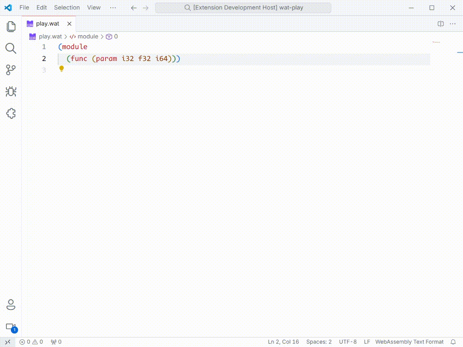Click the WebAssembly Text Format language mode
The image size is (463, 347).
click(409, 342)
